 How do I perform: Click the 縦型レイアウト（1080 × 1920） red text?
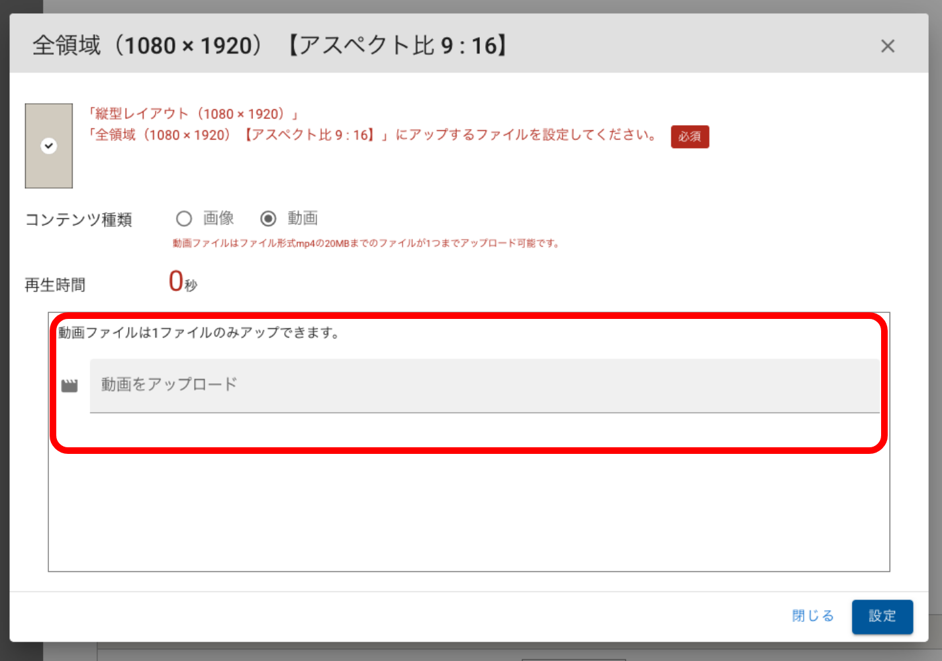[x=193, y=114]
